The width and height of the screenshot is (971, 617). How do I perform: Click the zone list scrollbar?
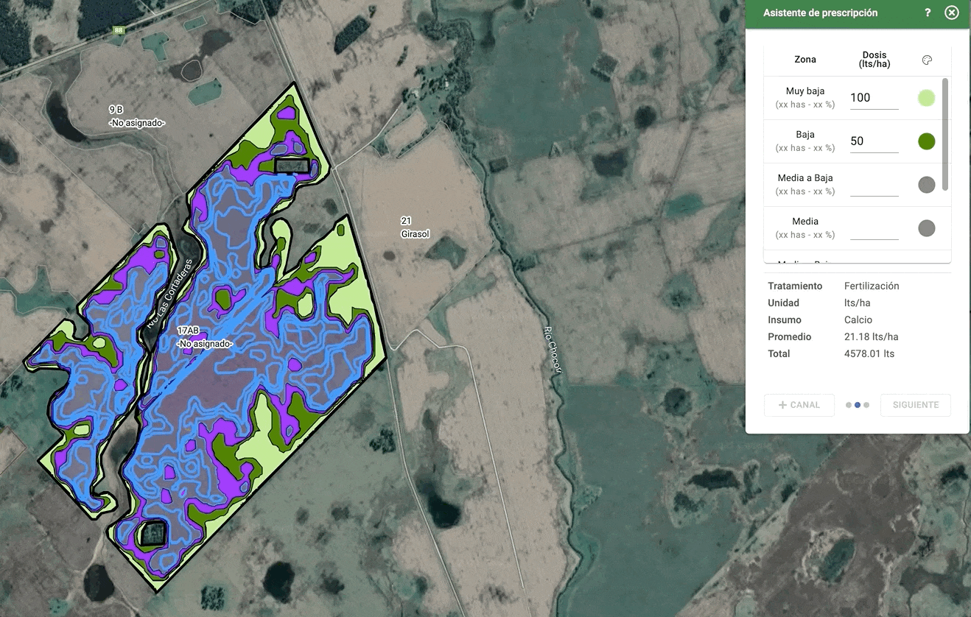[x=945, y=134]
